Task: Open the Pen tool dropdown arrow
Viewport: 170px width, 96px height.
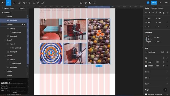Action: [26, 3]
